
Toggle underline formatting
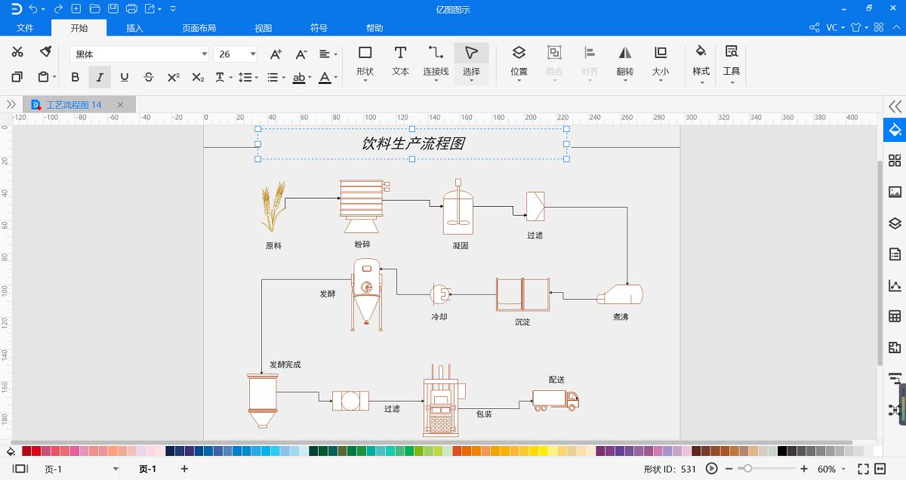point(124,77)
